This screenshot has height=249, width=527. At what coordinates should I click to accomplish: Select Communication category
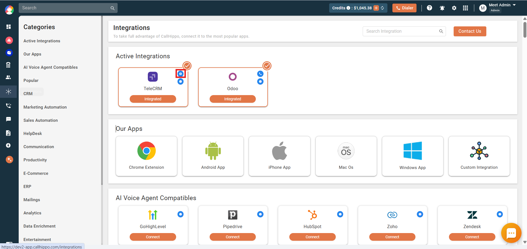click(x=39, y=147)
